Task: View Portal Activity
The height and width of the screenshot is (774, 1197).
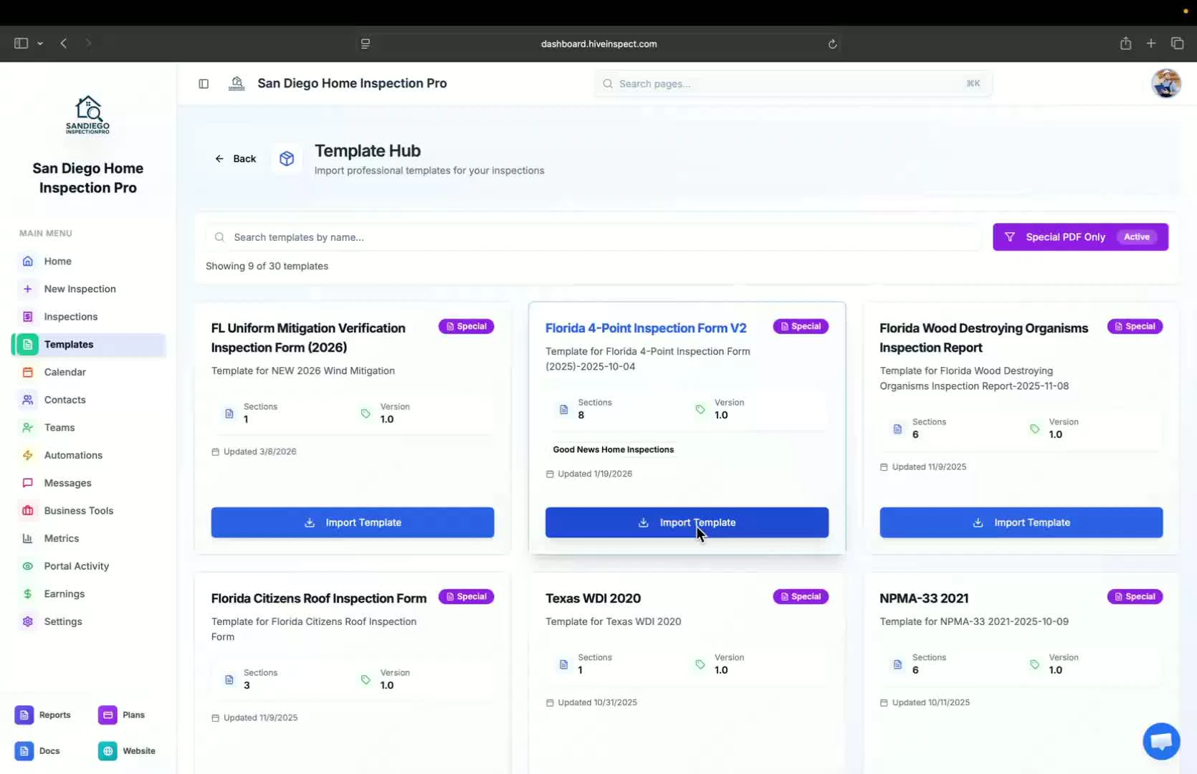Action: (75, 566)
